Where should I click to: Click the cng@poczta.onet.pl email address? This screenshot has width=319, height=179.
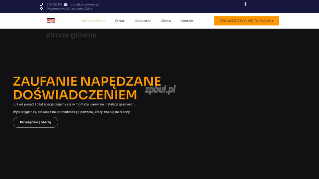85,4
